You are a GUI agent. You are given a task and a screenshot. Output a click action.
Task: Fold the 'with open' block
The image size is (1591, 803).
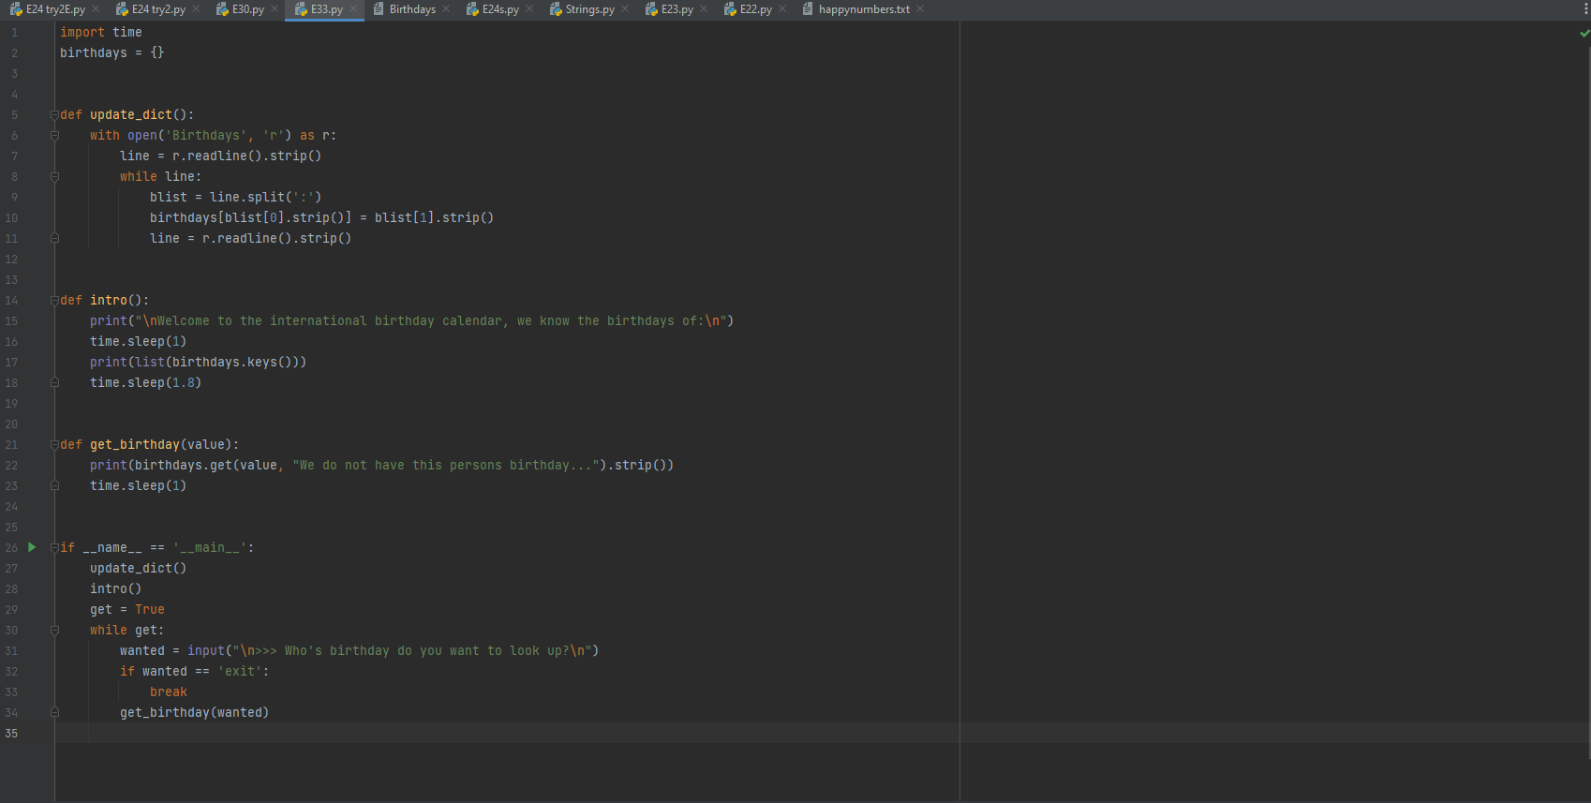[x=54, y=136]
